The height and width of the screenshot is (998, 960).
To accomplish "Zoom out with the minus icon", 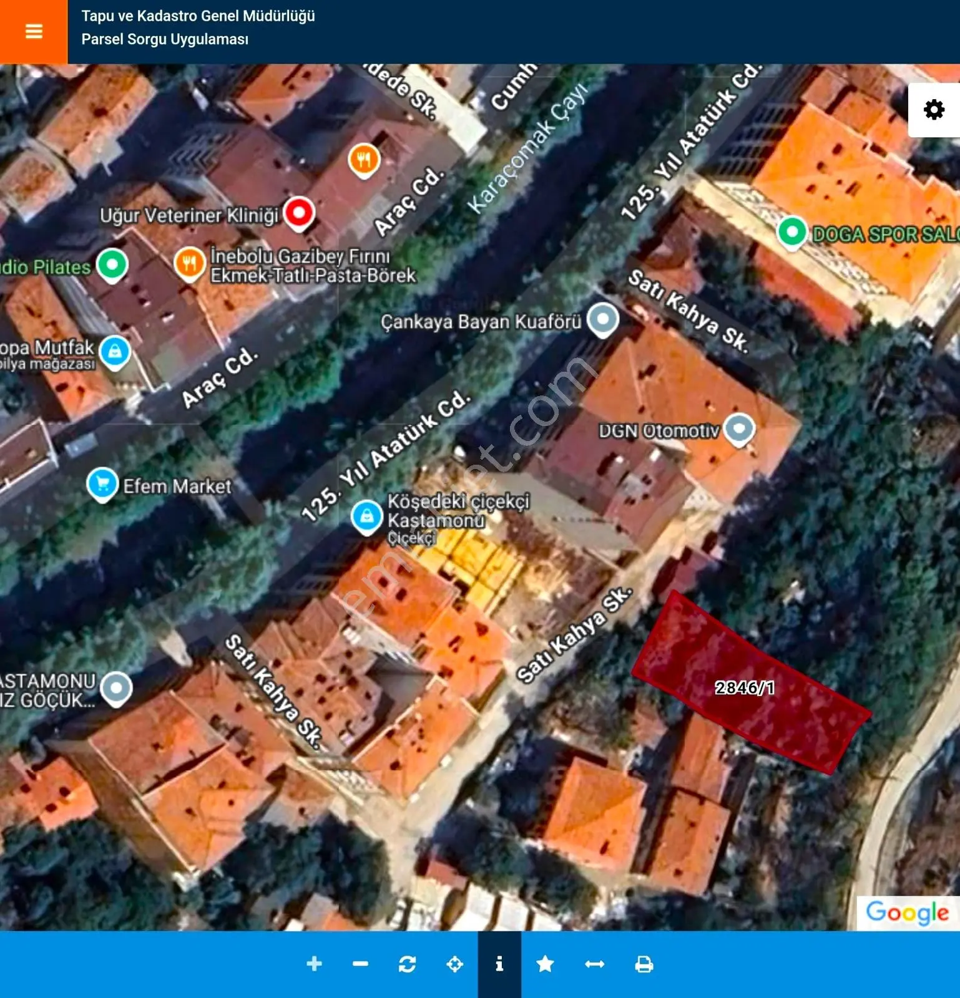I will (360, 964).
